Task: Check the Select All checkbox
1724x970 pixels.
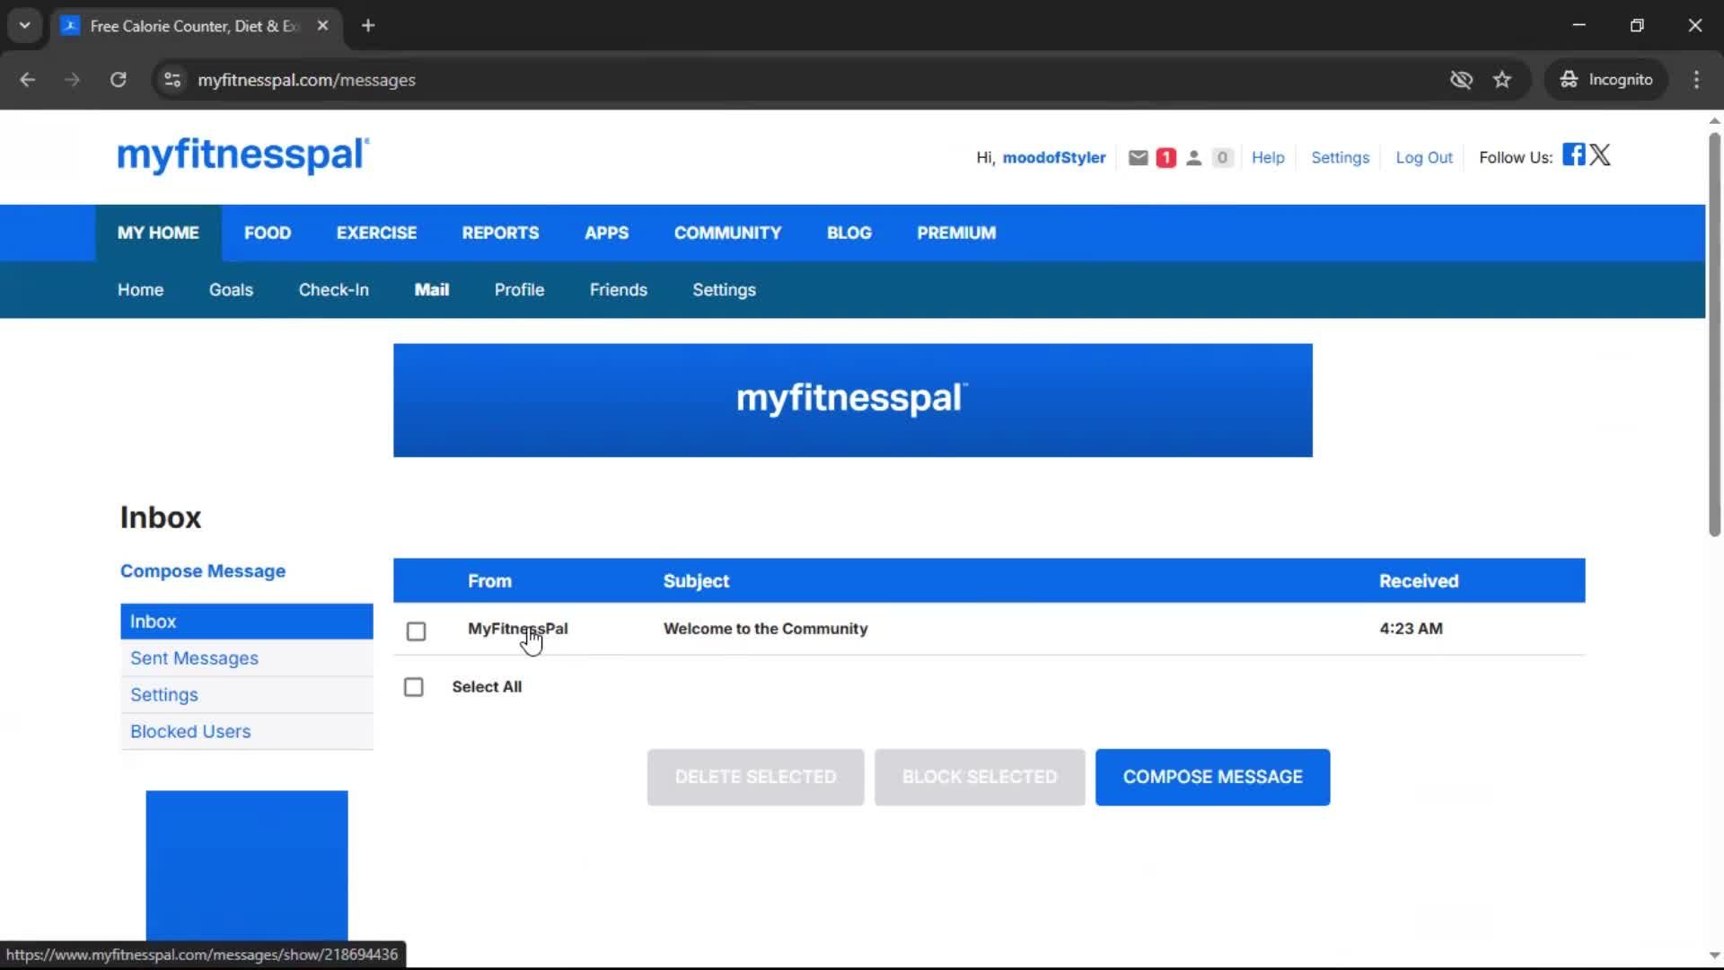Action: point(413,687)
